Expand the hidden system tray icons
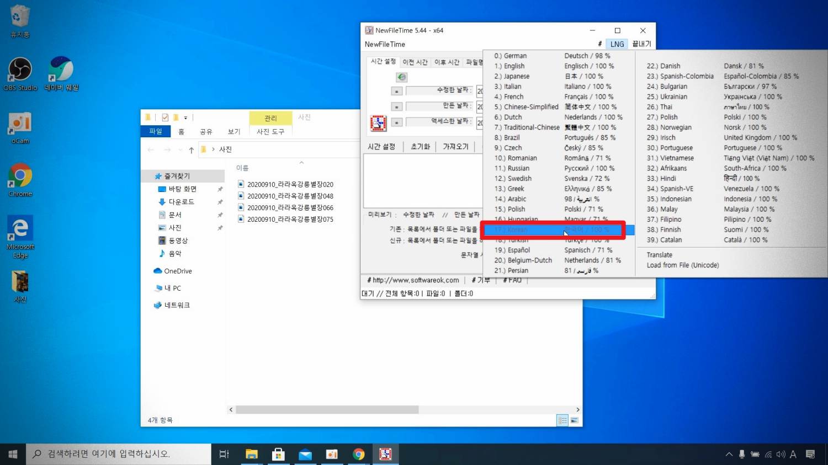 [729, 454]
